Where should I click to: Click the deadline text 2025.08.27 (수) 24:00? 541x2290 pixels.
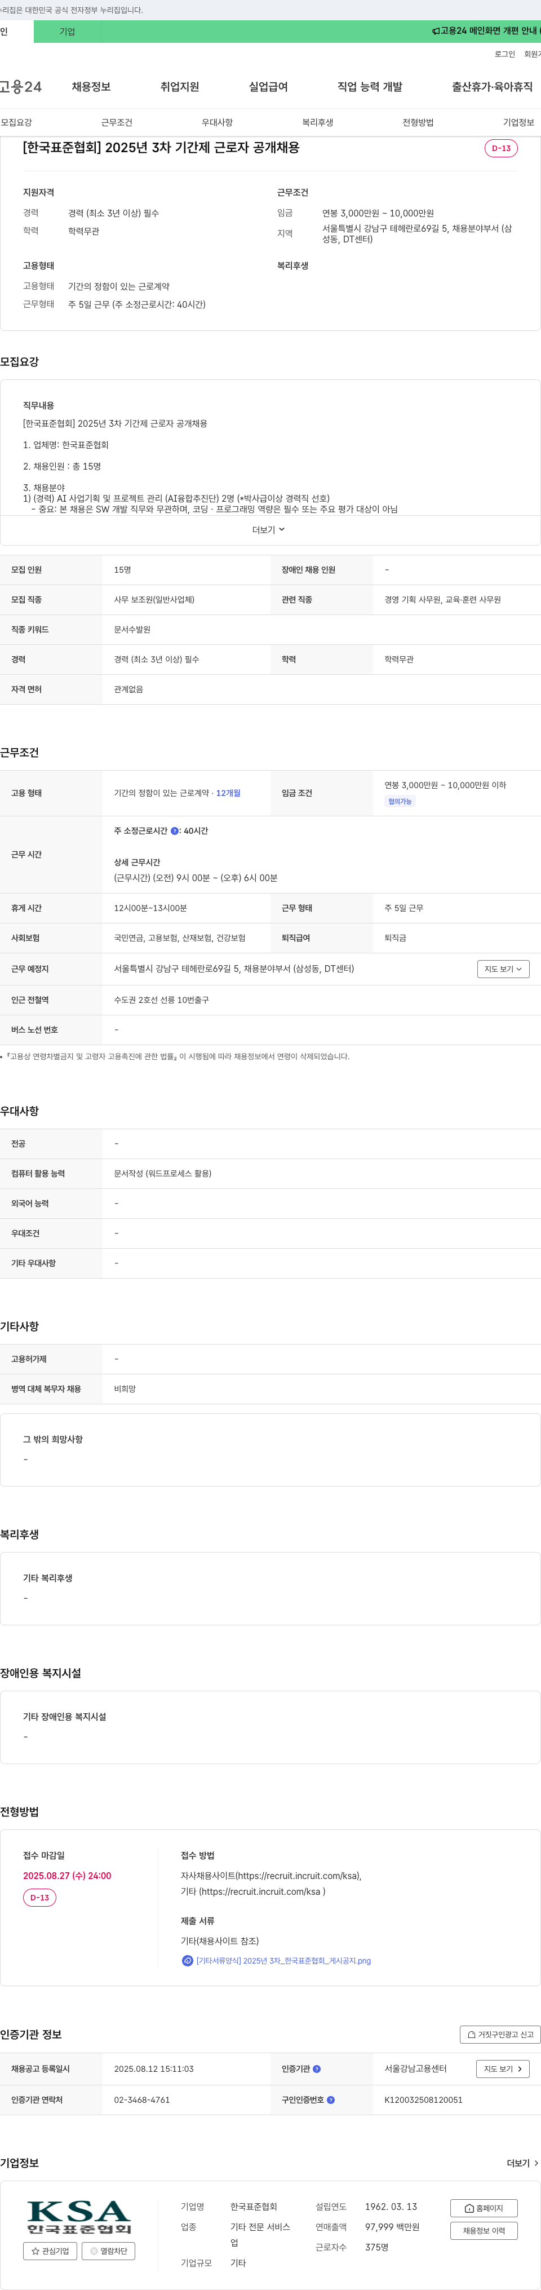(68, 1876)
